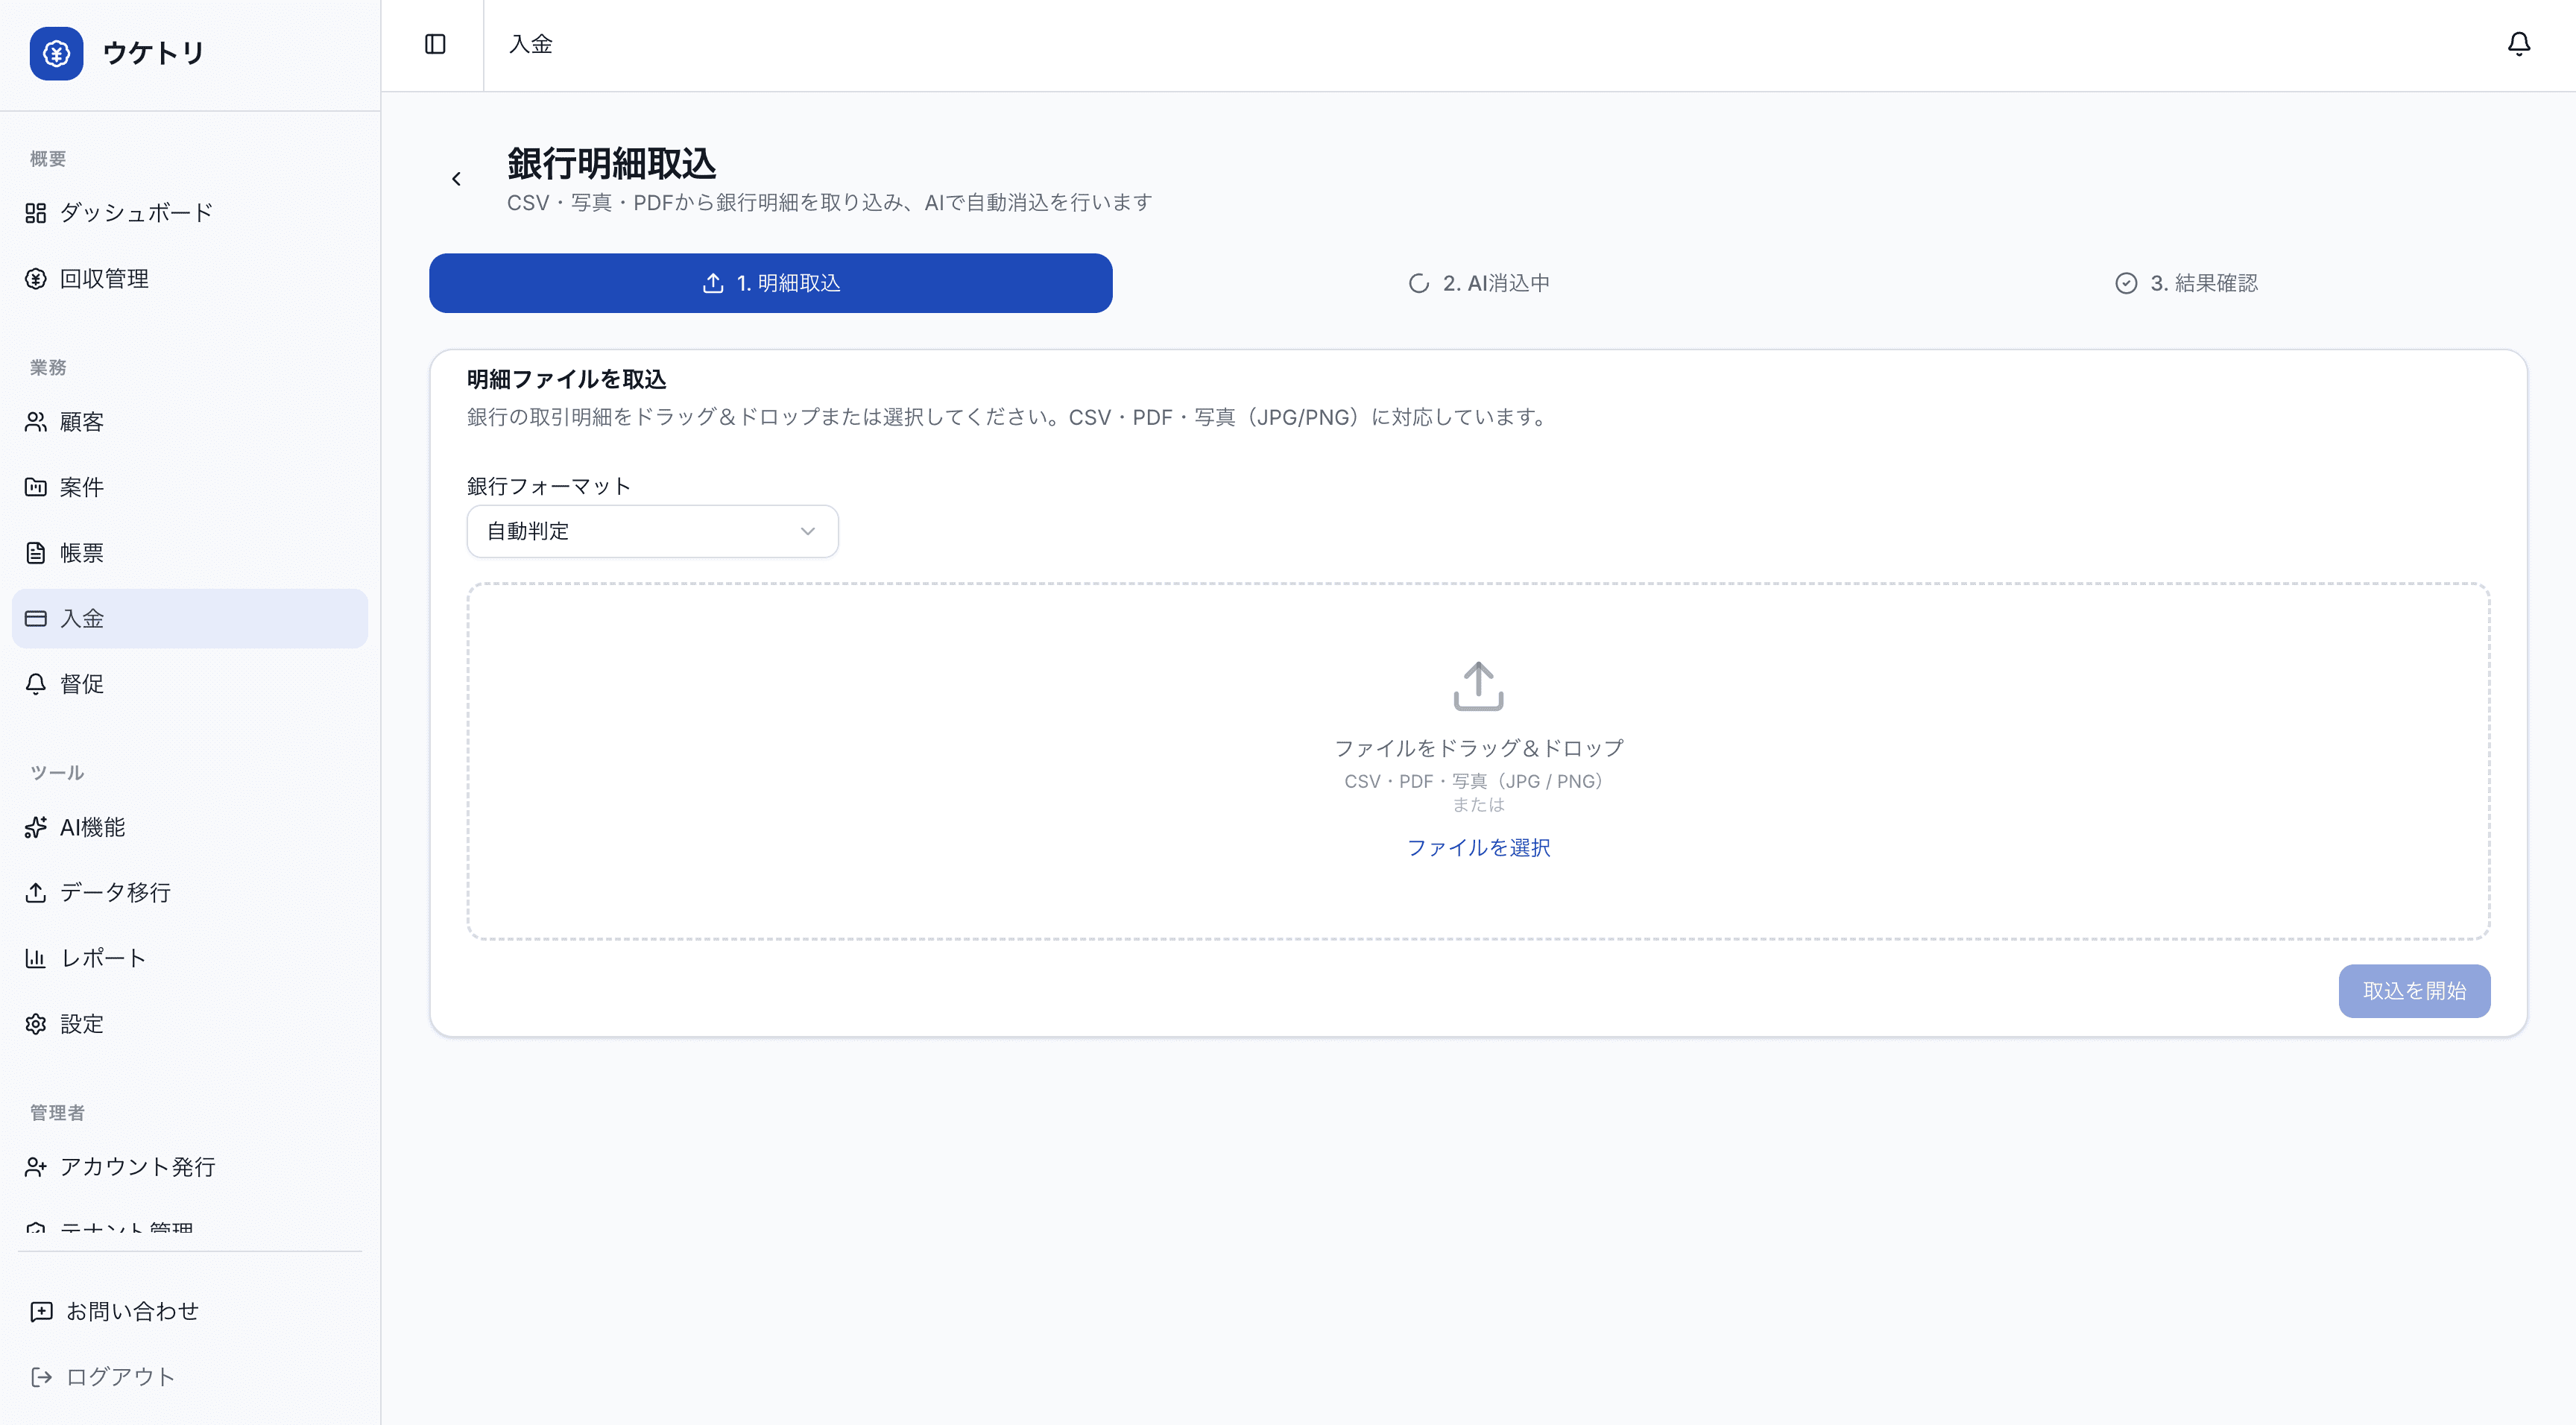Switch to step 2. AI消込中
The width and height of the screenshot is (2576, 1425).
(x=1478, y=283)
